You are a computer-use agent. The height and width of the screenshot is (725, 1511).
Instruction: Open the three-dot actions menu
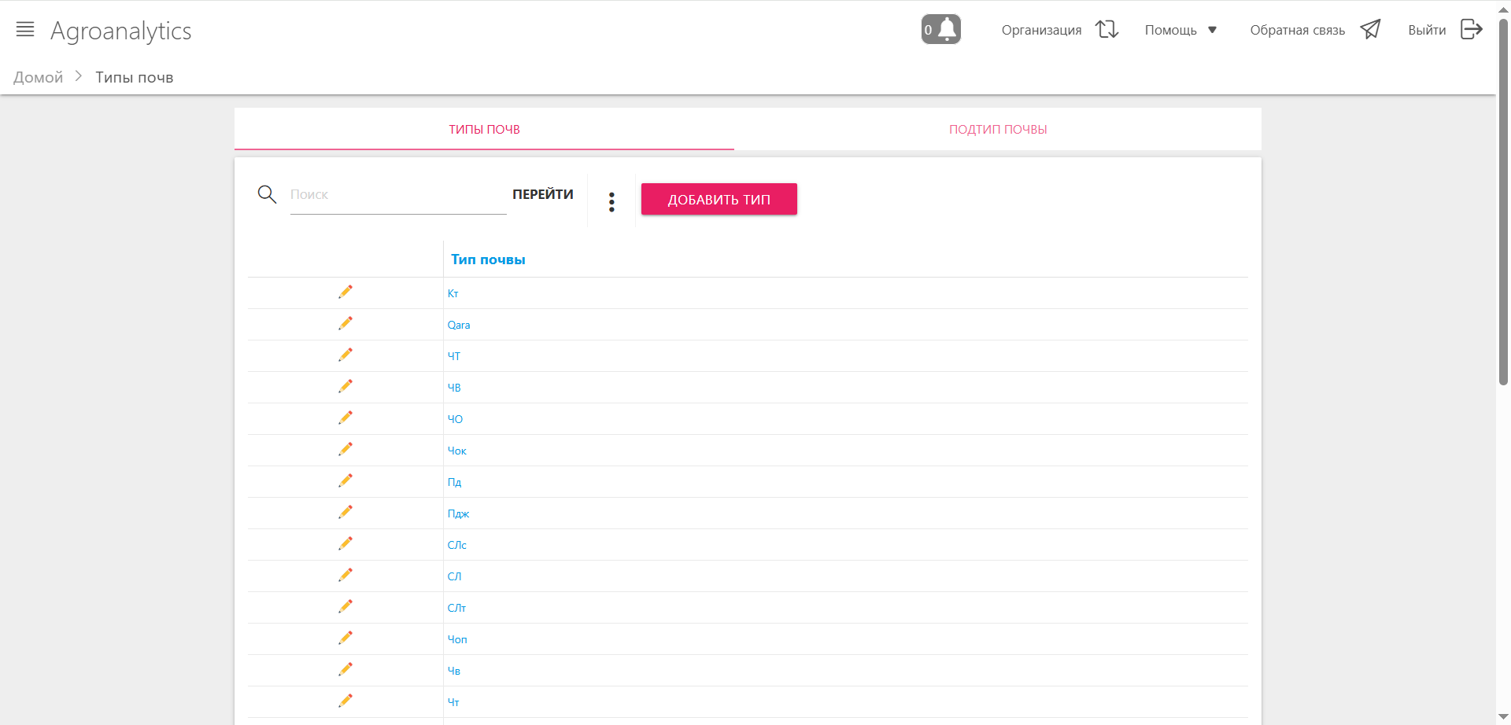[611, 202]
